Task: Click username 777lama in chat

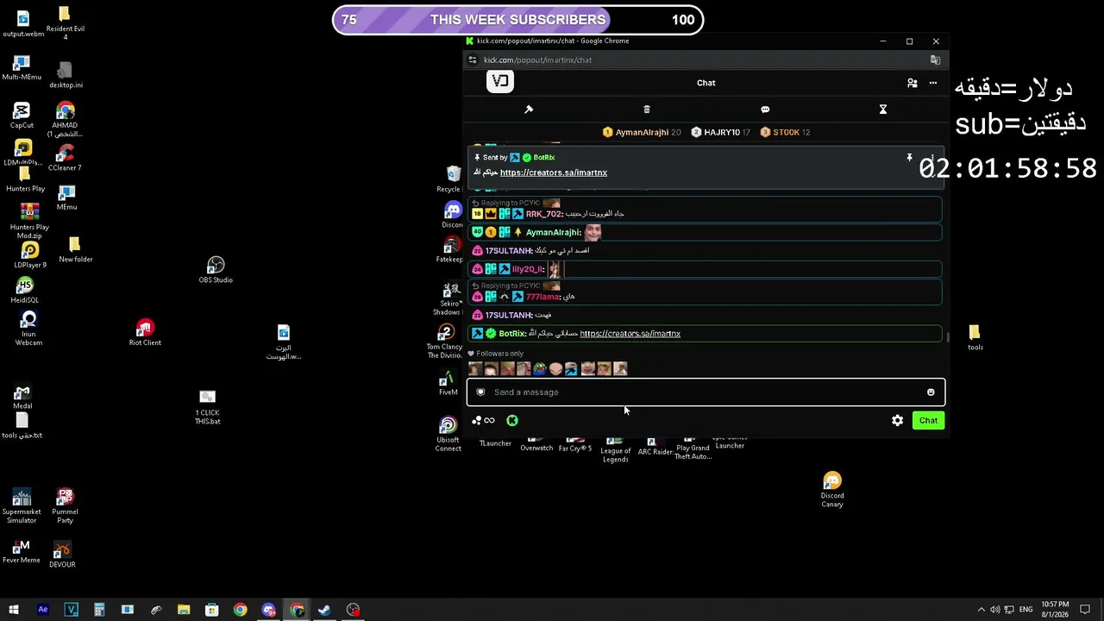Action: pyautogui.click(x=543, y=297)
